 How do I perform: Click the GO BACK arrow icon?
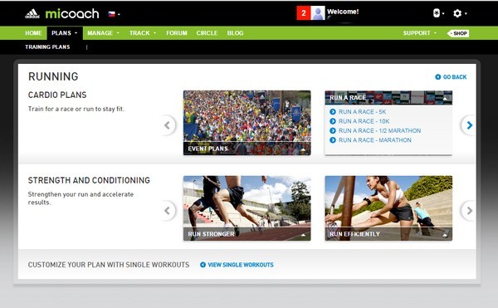tap(437, 77)
